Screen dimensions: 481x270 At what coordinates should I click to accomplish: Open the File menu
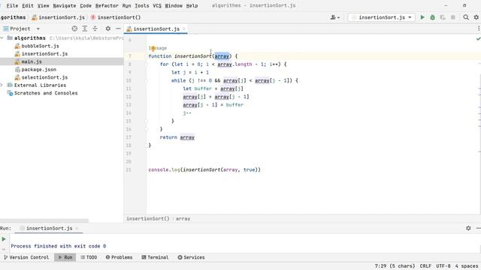(x=12, y=5)
